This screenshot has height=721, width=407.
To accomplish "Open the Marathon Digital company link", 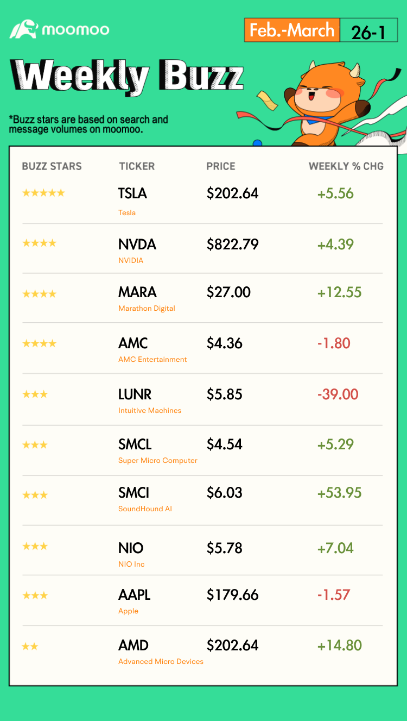I will [147, 308].
